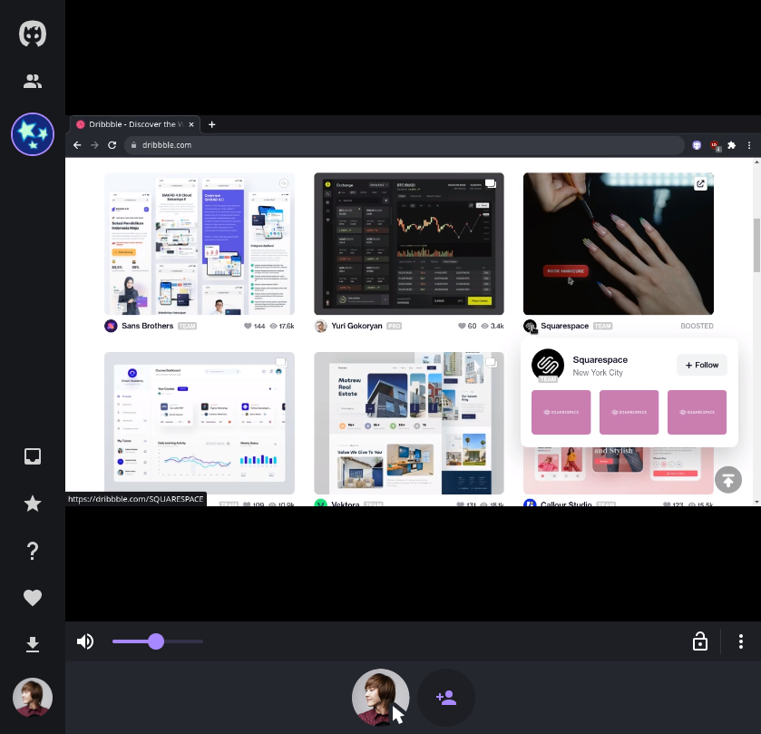Select the stars room avatar in sidebar
This screenshot has height=734, width=761.
pos(33,134)
